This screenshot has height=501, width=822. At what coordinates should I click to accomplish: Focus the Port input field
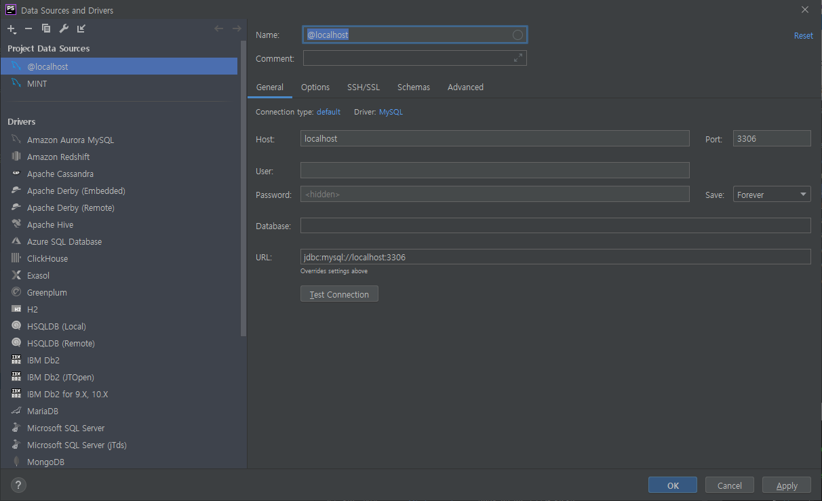772,138
